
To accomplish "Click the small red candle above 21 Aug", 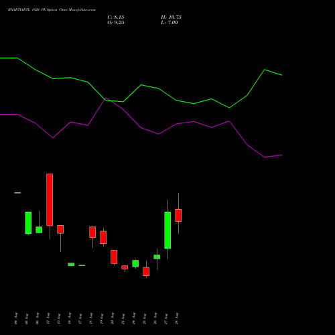I will point(125,267).
